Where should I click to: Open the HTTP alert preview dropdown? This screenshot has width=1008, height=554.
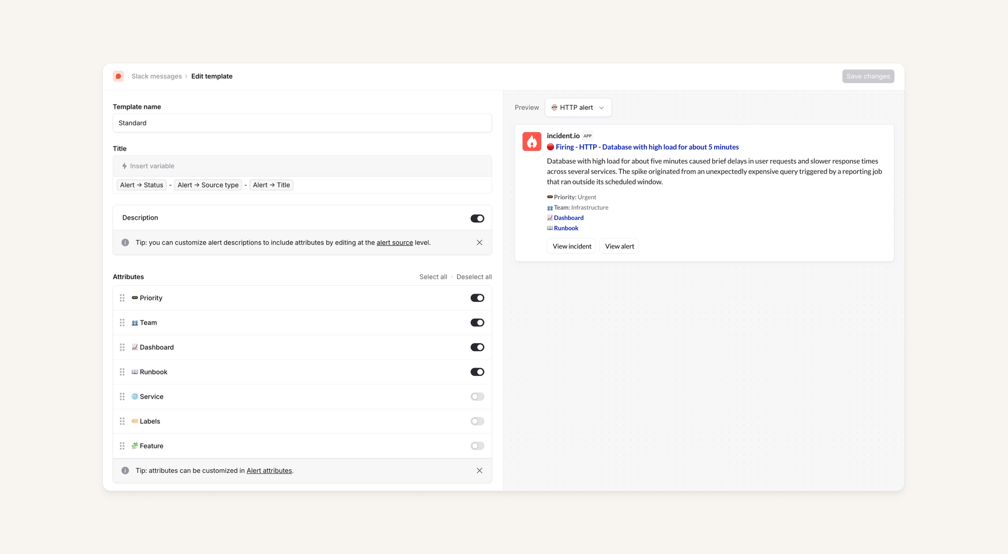[578, 107]
